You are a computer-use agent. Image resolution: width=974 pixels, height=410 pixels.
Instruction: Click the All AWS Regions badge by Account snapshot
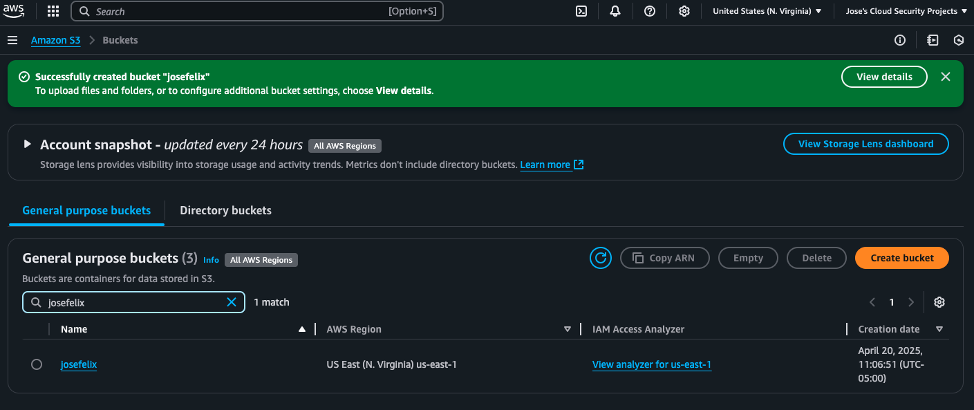coord(345,146)
